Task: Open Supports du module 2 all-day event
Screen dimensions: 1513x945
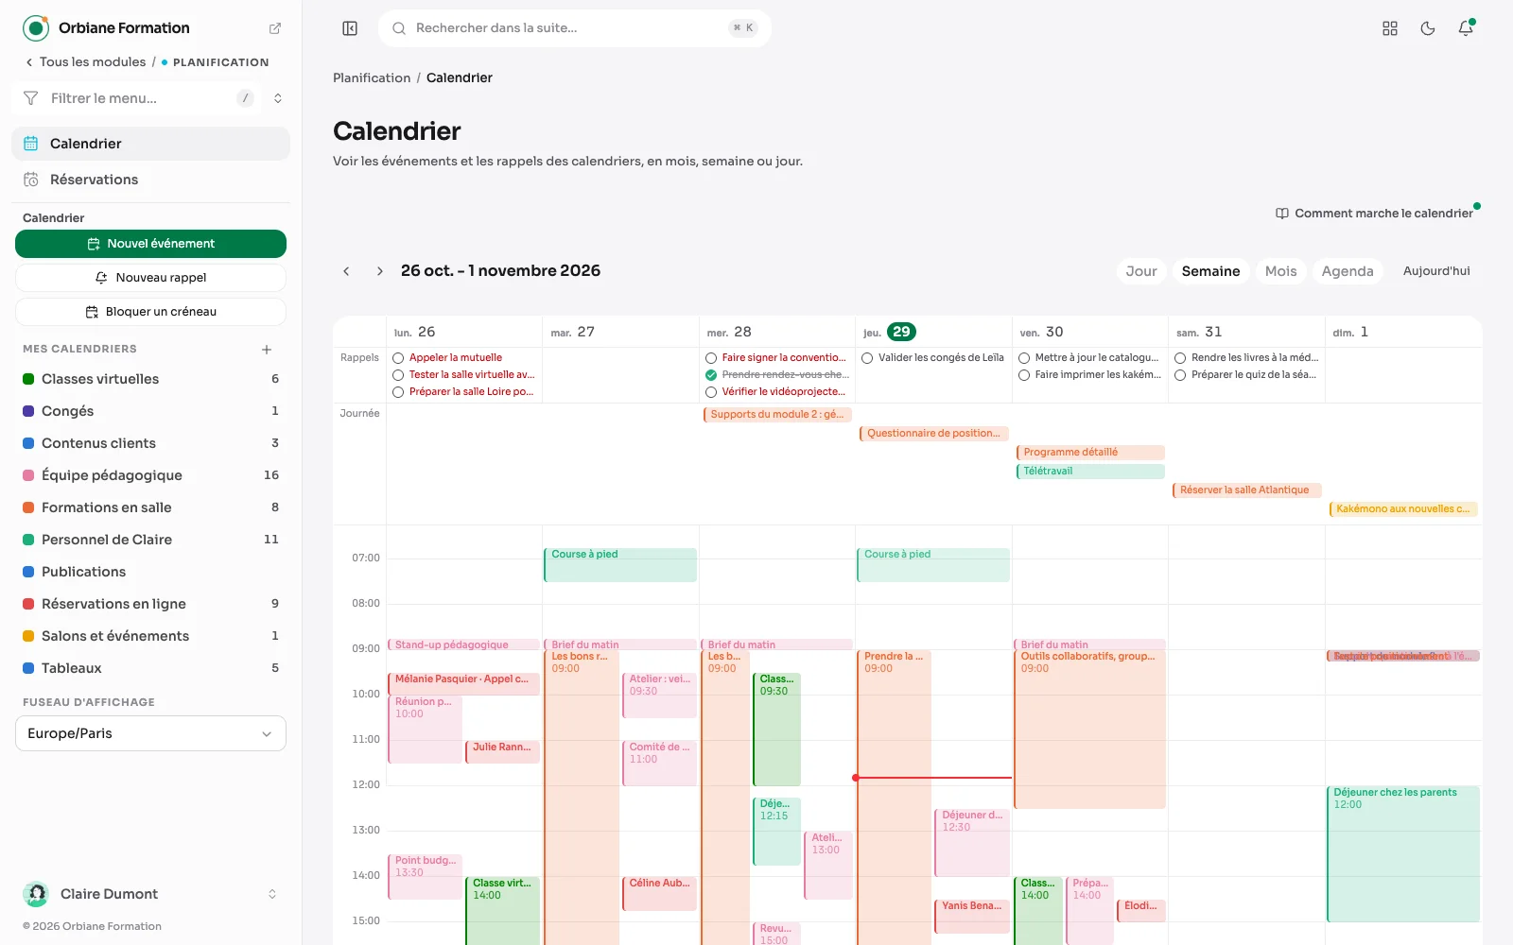Action: click(777, 415)
